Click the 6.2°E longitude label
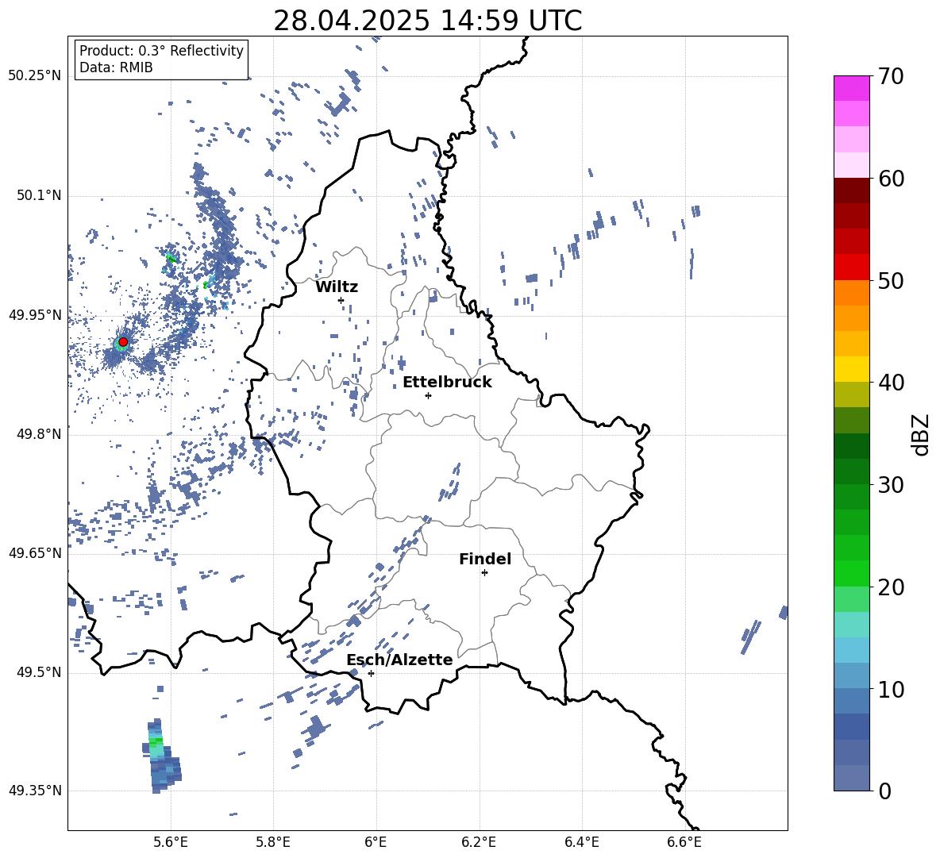 pyautogui.click(x=479, y=842)
